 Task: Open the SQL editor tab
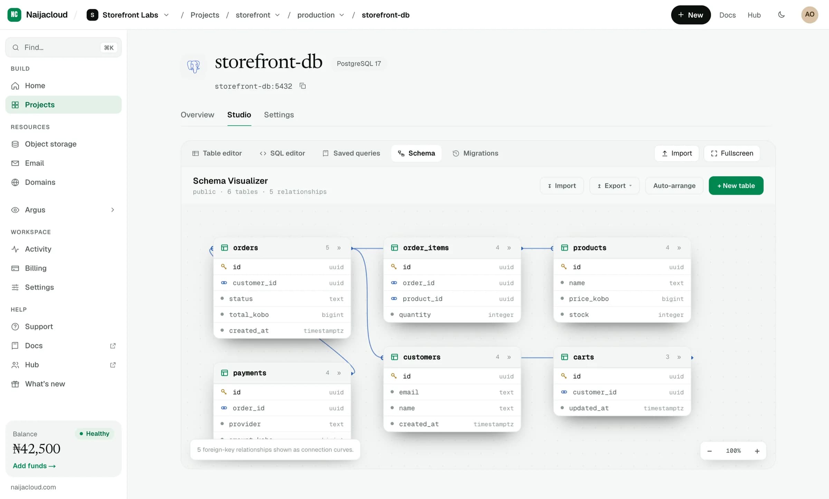tap(282, 153)
